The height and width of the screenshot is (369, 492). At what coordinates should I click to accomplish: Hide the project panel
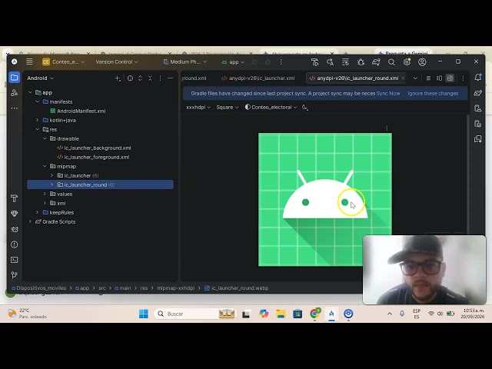point(170,78)
